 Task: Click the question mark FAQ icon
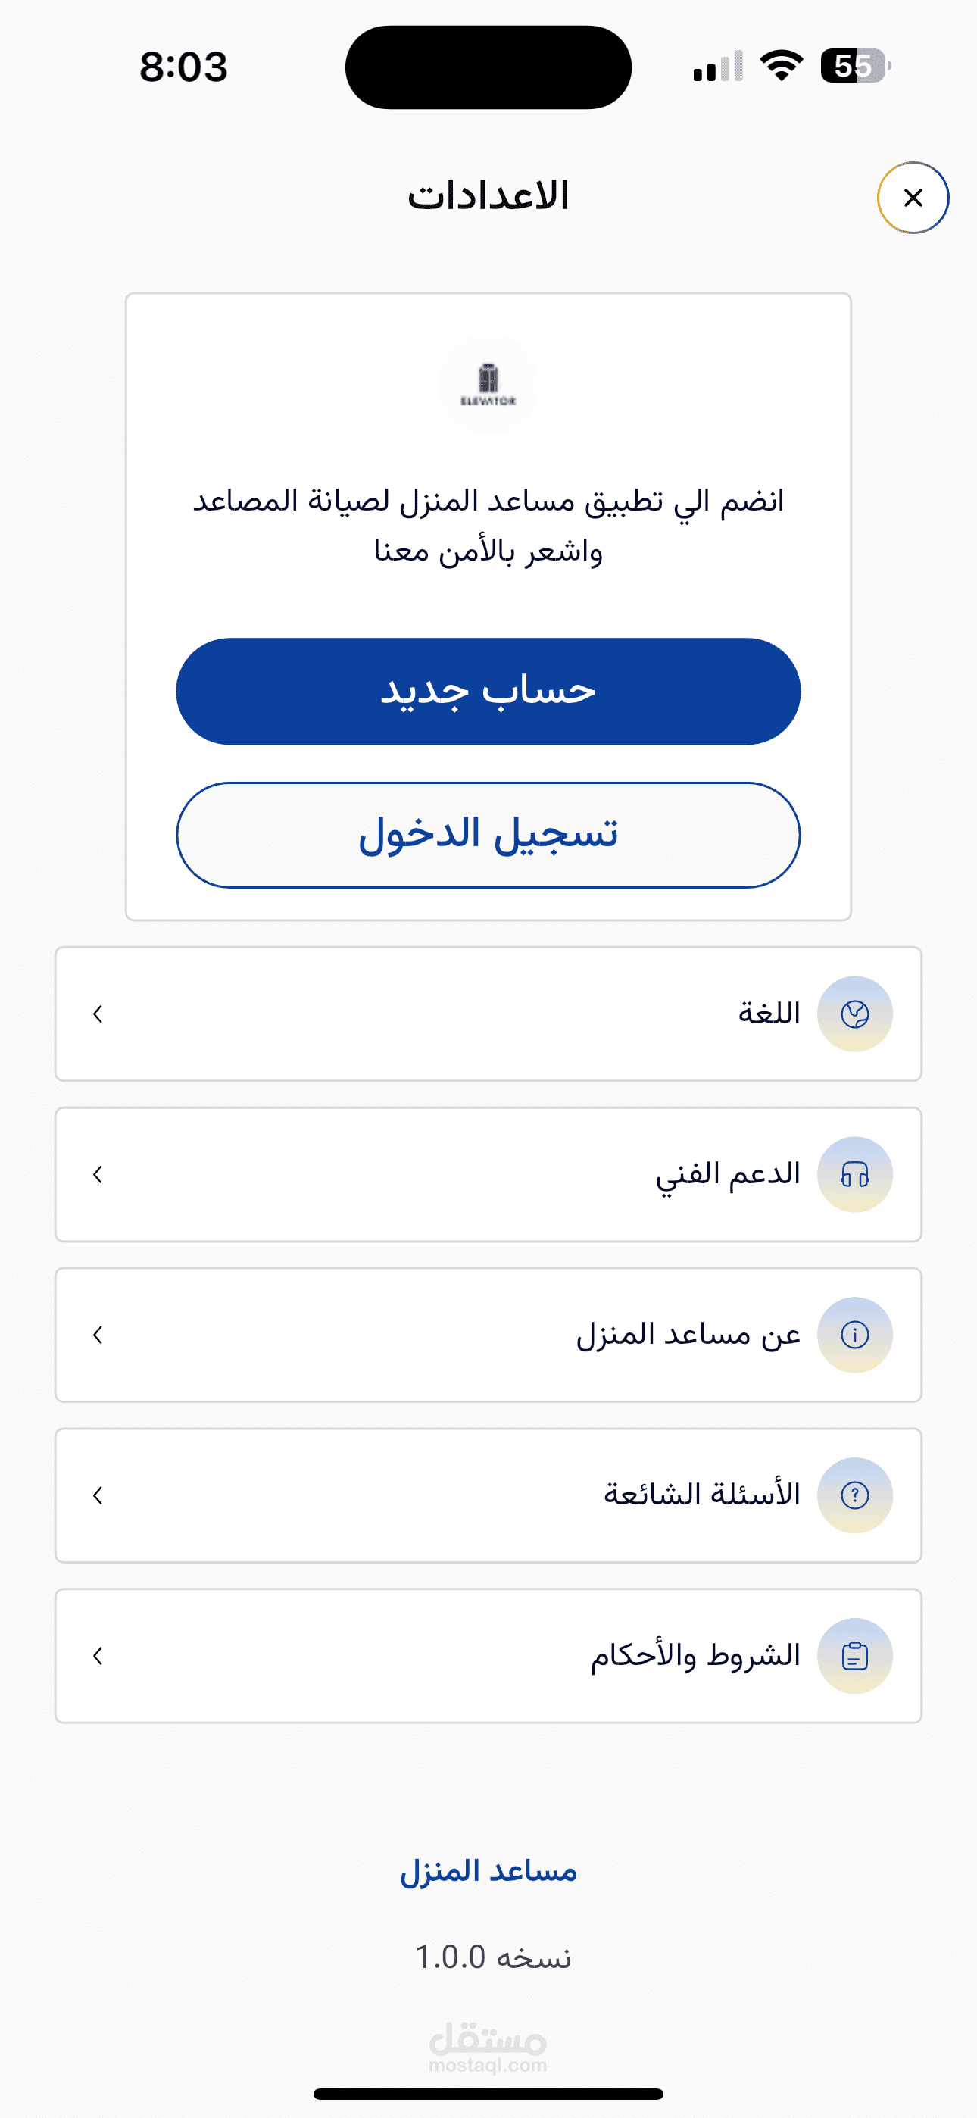tap(854, 1495)
